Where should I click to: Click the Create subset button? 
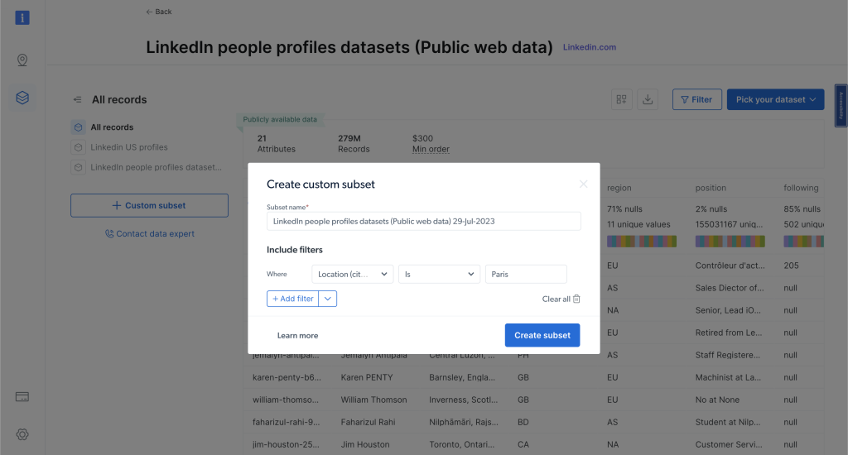click(x=542, y=335)
